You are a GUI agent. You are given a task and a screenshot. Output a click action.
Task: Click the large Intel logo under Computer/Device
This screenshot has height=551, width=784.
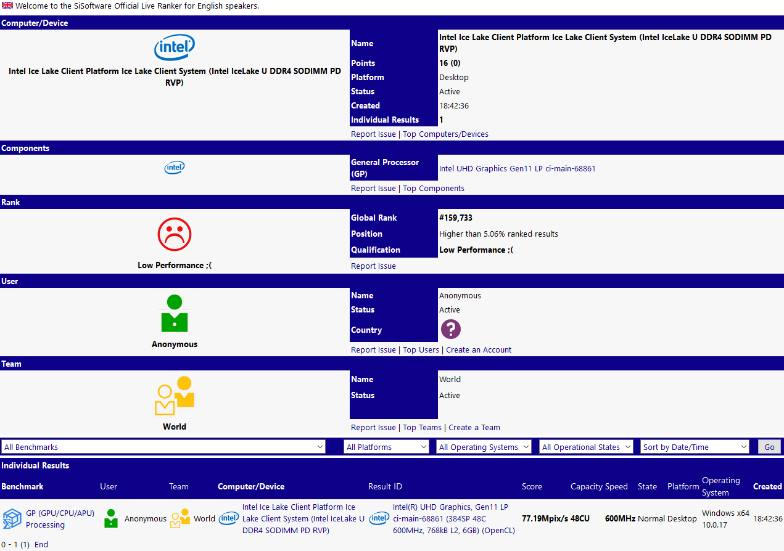tap(175, 47)
